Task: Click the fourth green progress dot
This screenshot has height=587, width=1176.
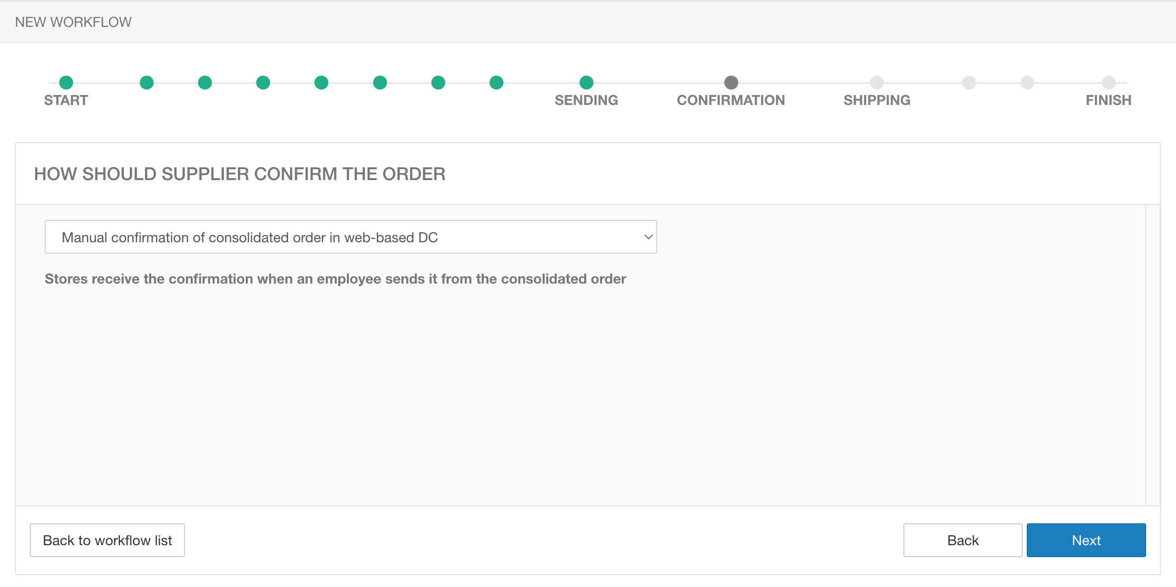Action: (263, 83)
